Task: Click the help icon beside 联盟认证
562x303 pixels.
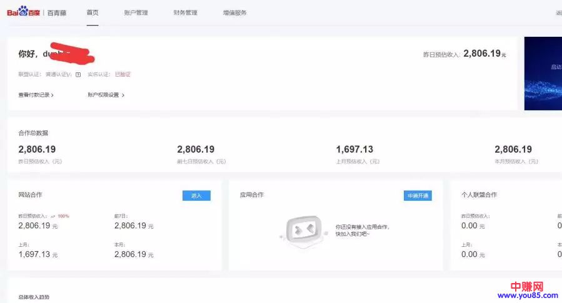Action: [x=78, y=74]
